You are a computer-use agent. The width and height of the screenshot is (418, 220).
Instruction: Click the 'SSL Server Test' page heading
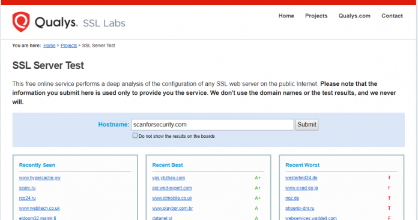48,65
